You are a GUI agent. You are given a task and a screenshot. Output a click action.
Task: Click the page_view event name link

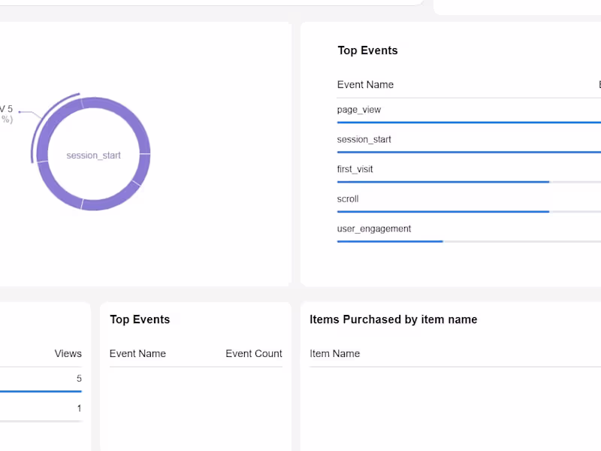358,109
